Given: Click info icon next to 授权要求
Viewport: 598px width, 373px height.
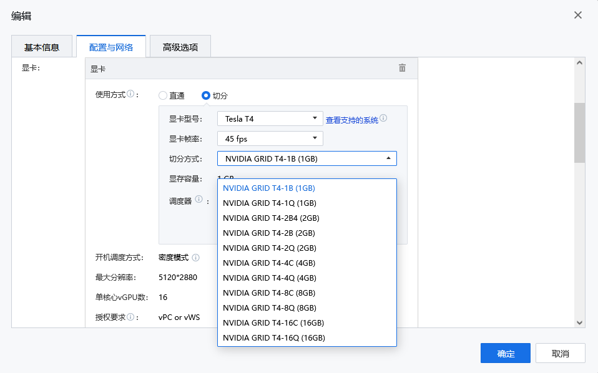Looking at the screenshot, I should click(130, 317).
